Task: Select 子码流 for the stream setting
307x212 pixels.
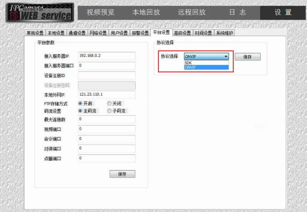Action: 110,111
